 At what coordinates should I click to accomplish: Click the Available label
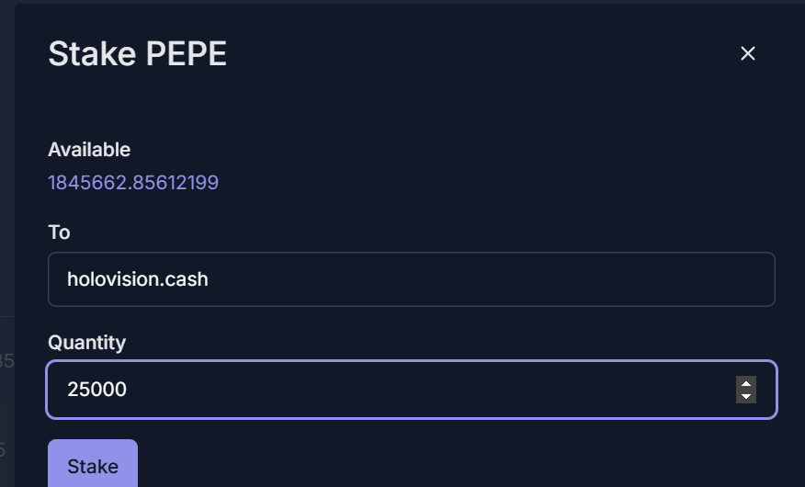89,150
